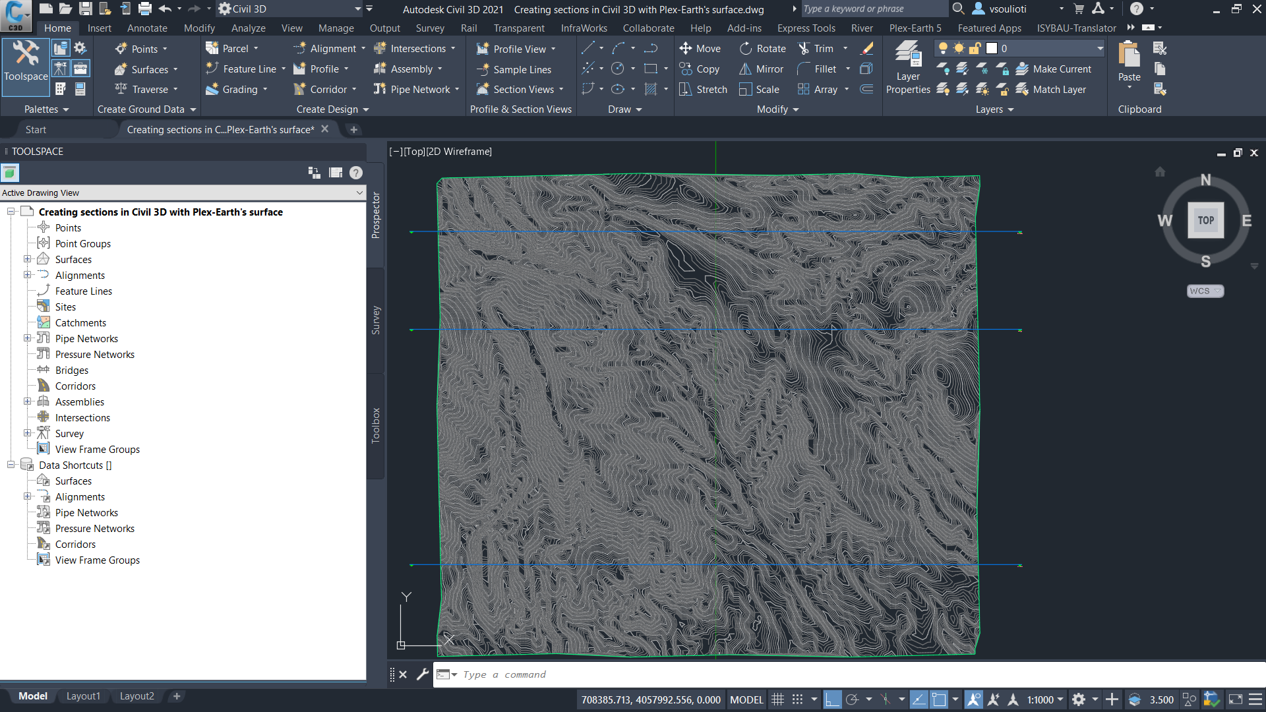1266x712 pixels.
Task: Expand the Surfaces tree node
Action: click(x=27, y=259)
